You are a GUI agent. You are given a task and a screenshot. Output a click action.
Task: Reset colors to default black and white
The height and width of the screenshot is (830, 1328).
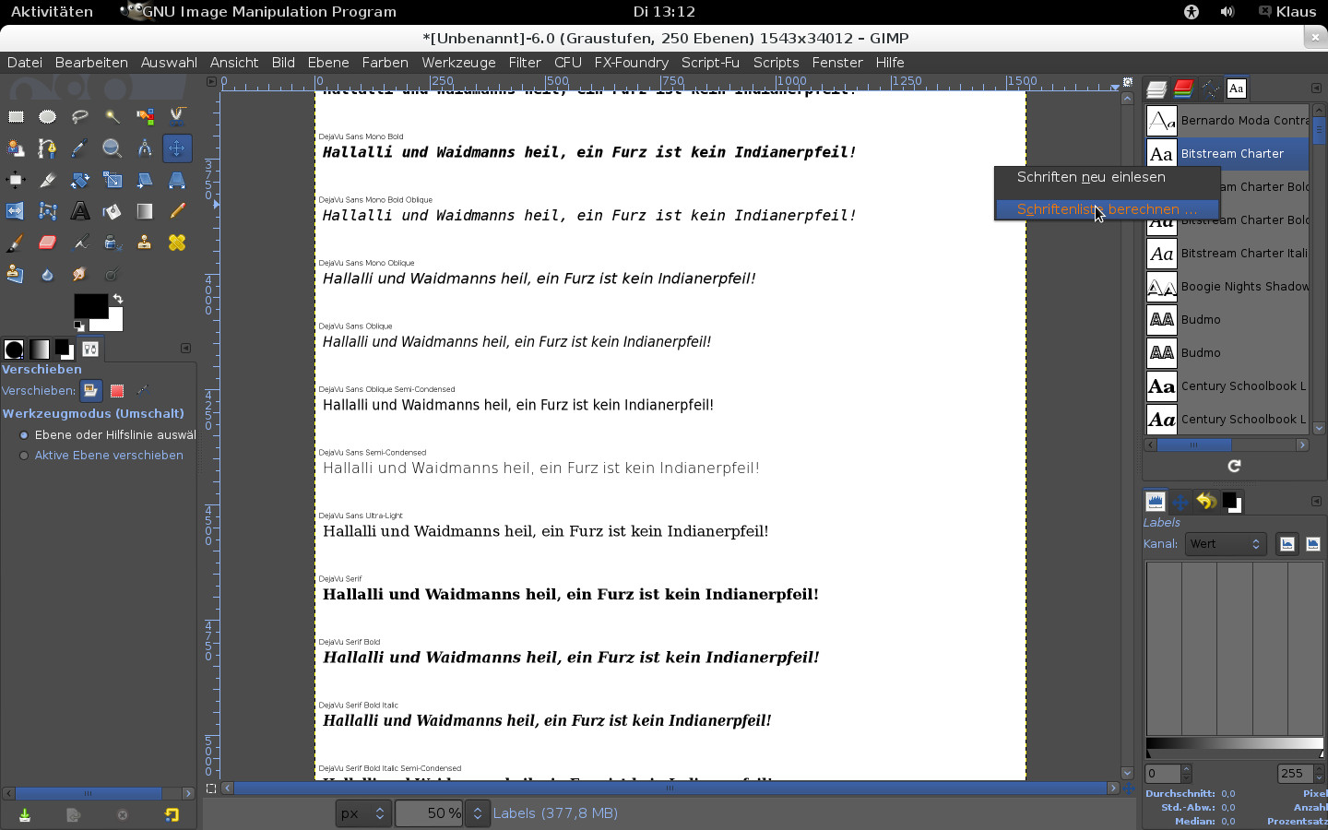point(79,325)
